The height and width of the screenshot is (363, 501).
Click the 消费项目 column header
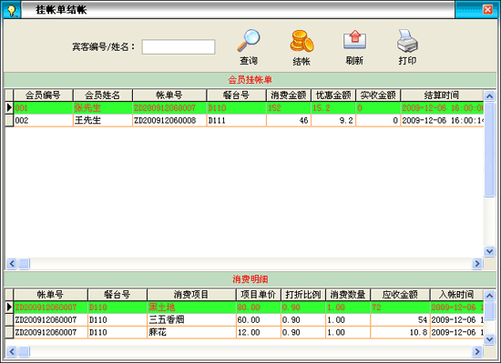191,295
